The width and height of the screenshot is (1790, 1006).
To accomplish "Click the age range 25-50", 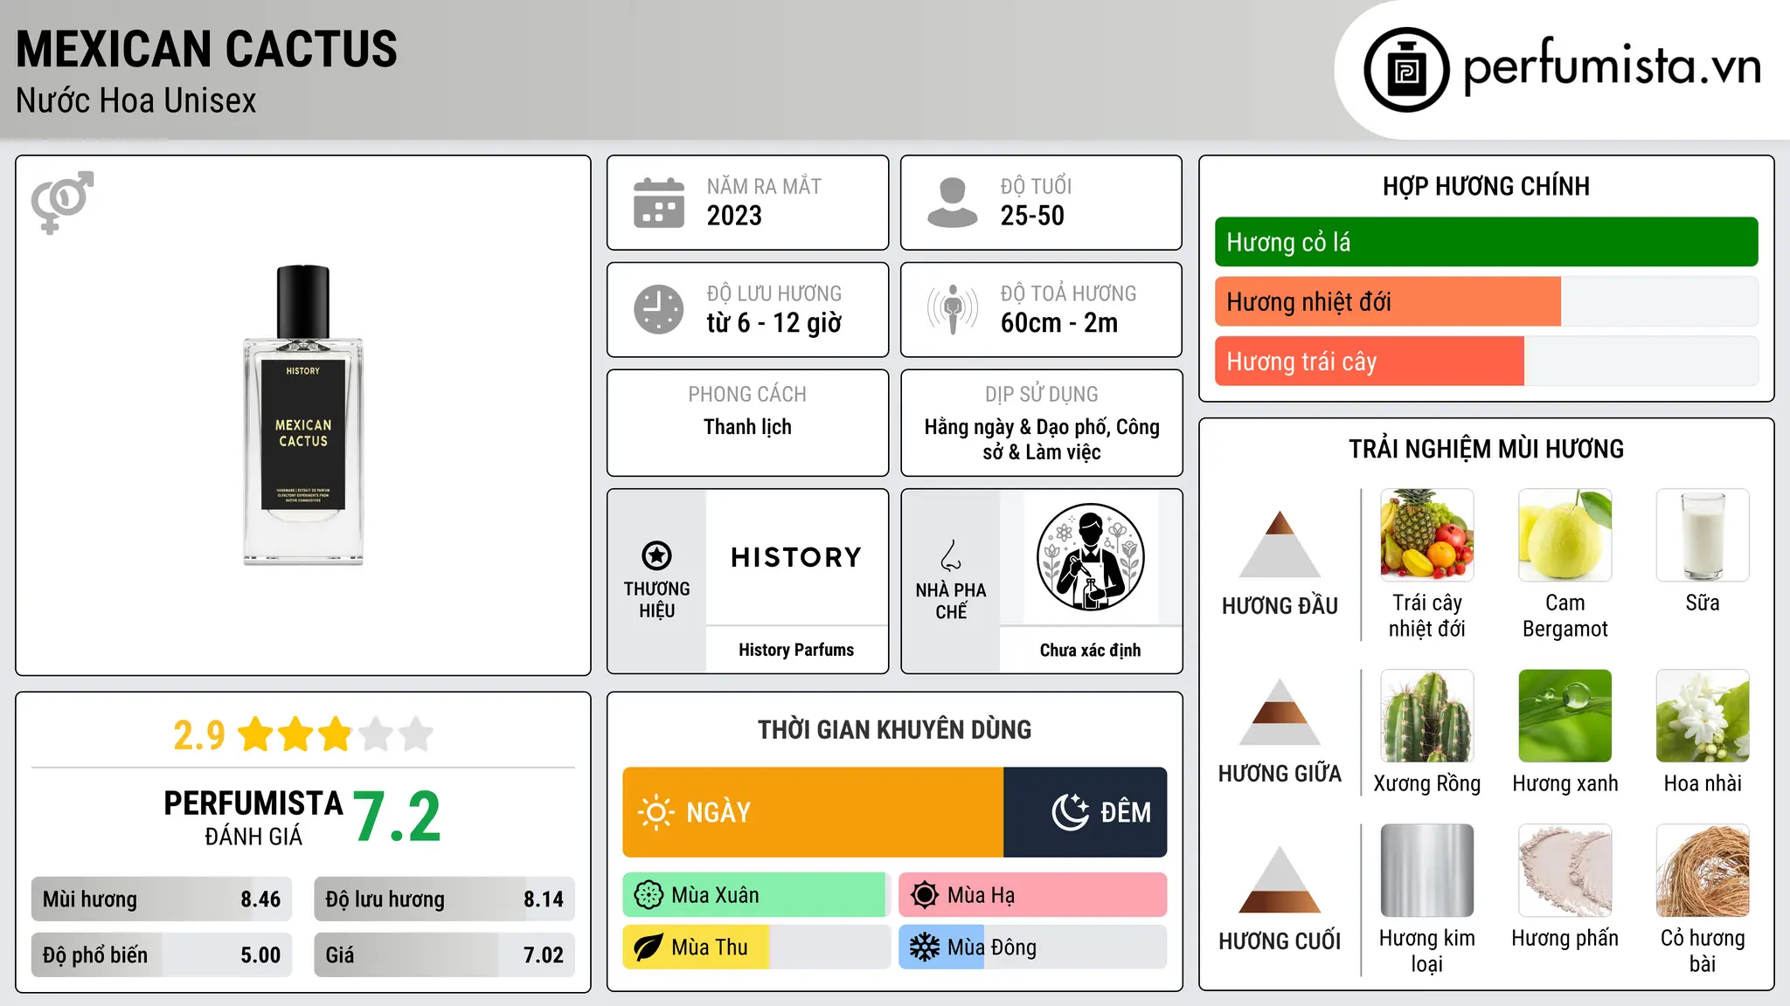I will 1032,216.
